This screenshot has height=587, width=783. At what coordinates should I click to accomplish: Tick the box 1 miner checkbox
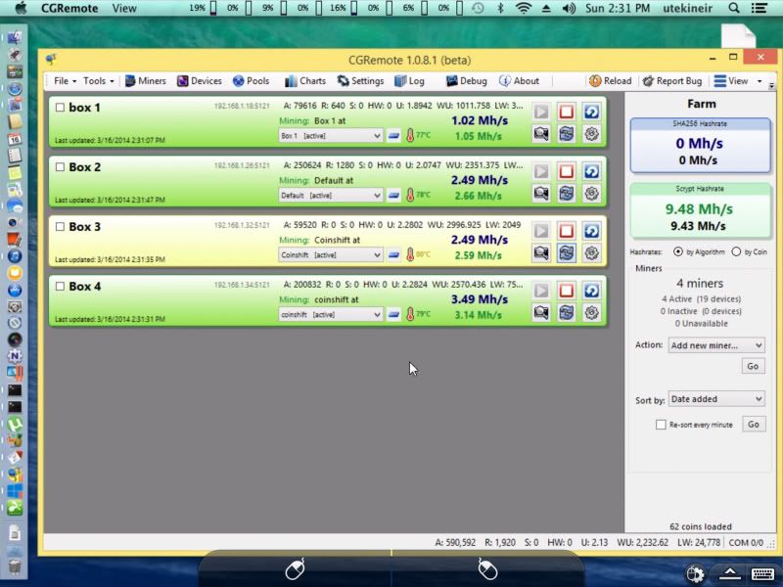pos(60,108)
